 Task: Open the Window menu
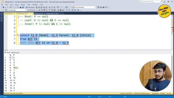click(35, 5)
